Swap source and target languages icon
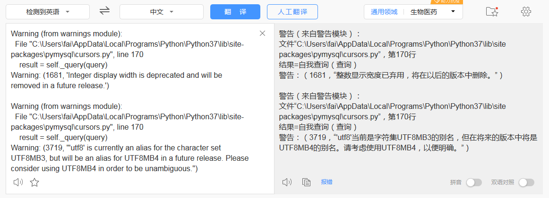 pos(104,11)
